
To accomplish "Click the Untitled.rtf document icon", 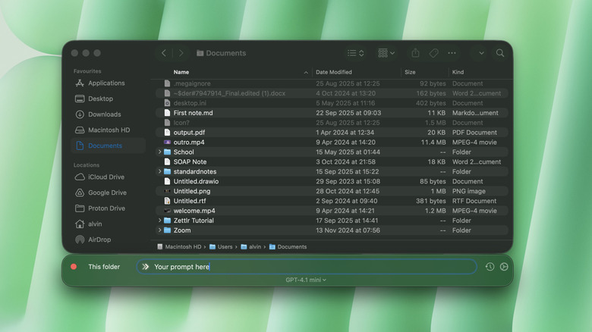I will [167, 201].
